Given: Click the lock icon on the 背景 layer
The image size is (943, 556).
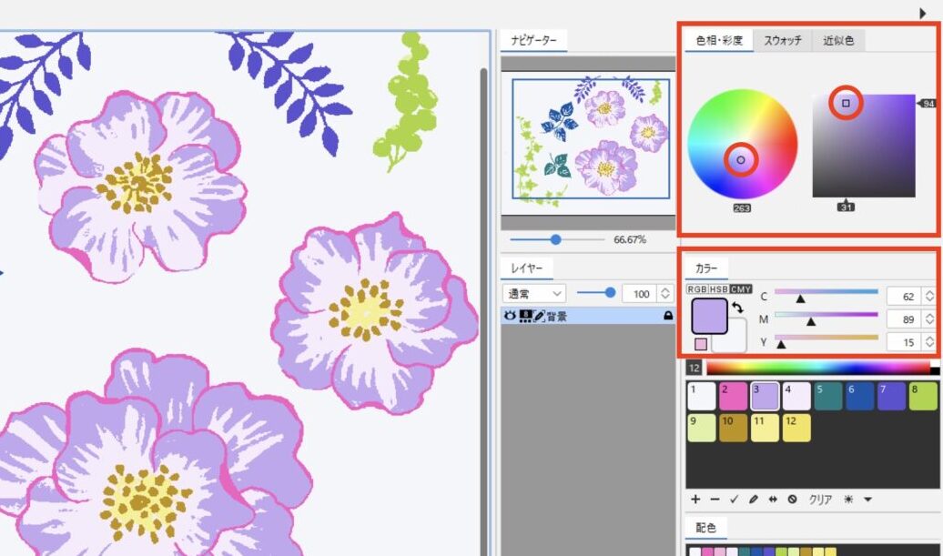Looking at the screenshot, I should pos(667,316).
